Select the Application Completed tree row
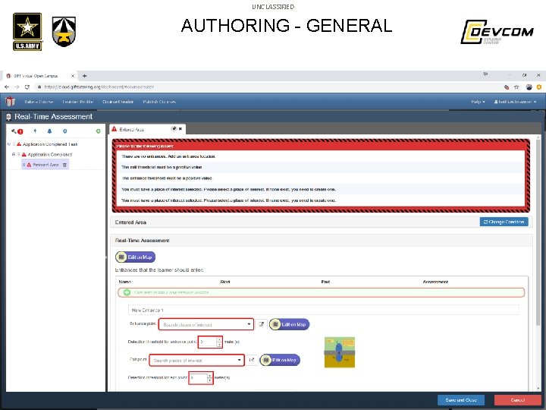The width and height of the screenshot is (546, 410). tap(49, 154)
